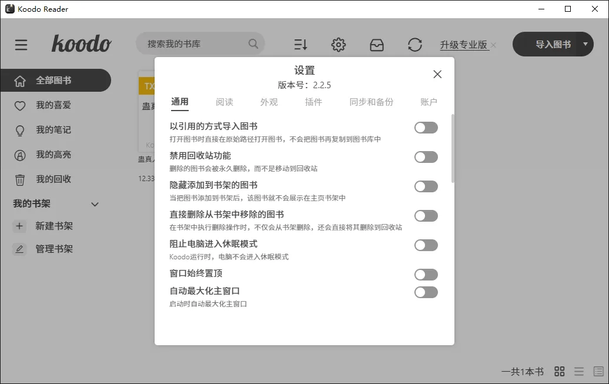
Task: Switch to card grid view icon
Action: coord(559,371)
